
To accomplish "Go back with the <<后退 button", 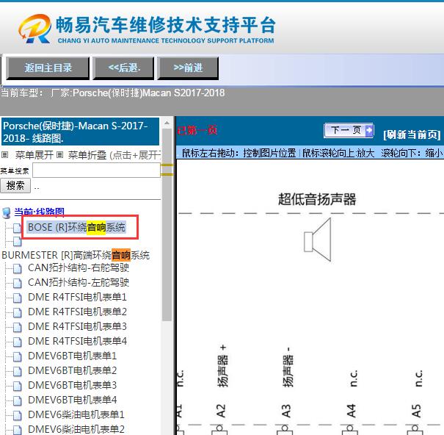I will click(123, 68).
